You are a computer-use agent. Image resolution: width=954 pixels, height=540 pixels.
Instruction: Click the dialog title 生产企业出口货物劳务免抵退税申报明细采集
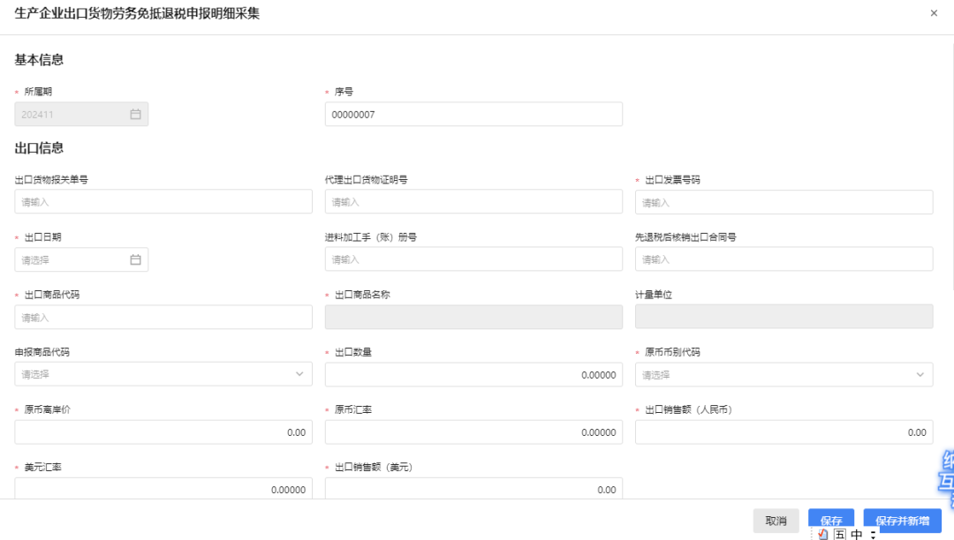point(137,13)
